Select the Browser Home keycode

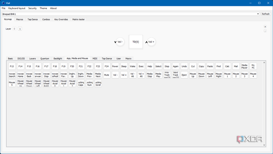coord(21,75)
